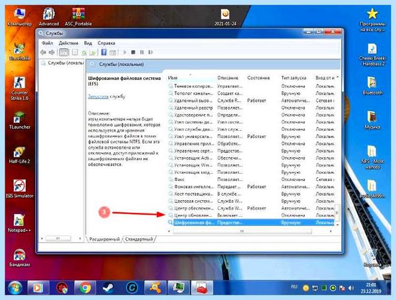
Task: Open the Bluetooth desktop folder
Action: click(x=372, y=86)
